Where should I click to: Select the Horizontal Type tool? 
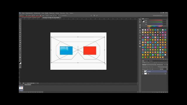point(20,51)
